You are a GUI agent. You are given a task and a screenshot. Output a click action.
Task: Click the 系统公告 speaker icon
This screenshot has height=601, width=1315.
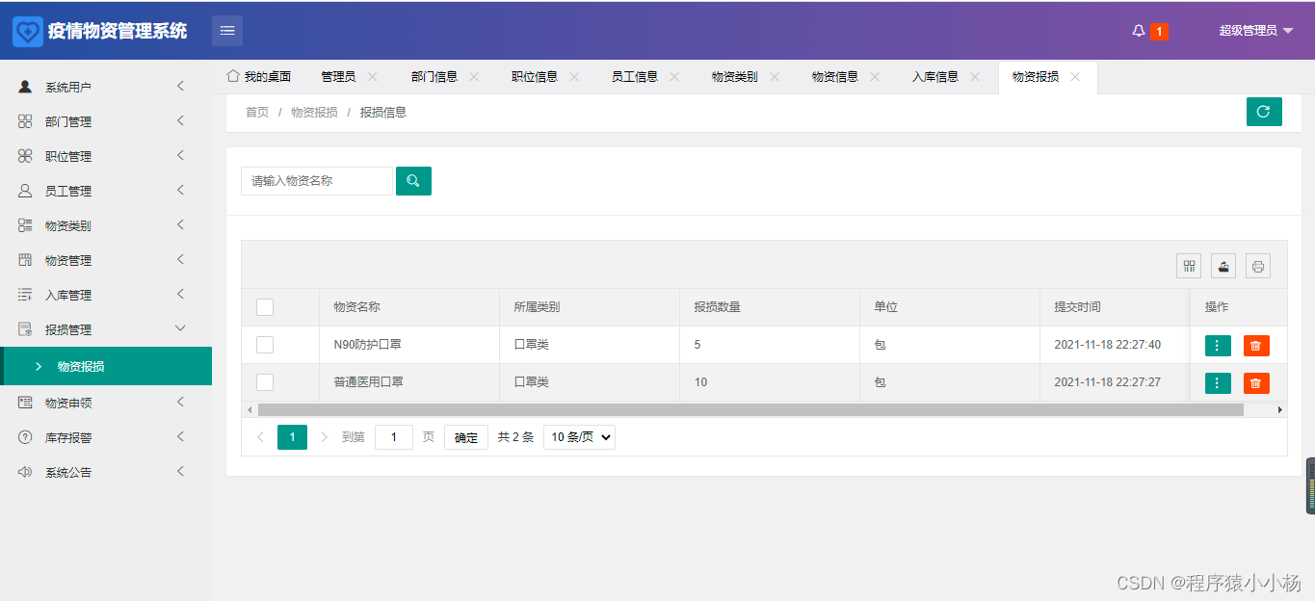point(25,472)
